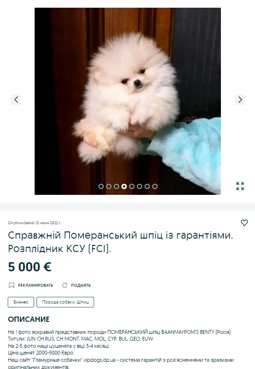This screenshot has width=255, height=369.
Task: Select the seventh photo indicator dot
Action: [147, 186]
